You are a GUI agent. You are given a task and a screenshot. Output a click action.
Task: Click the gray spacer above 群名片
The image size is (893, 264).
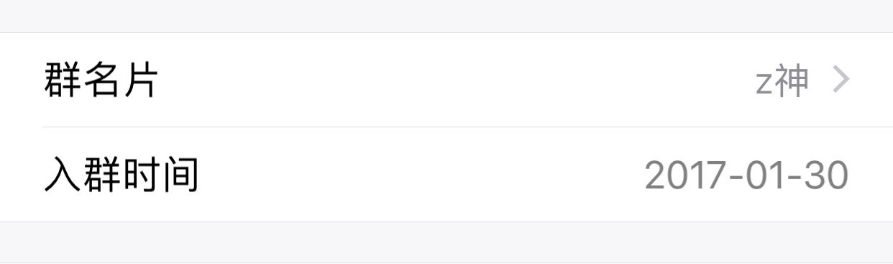click(446, 16)
